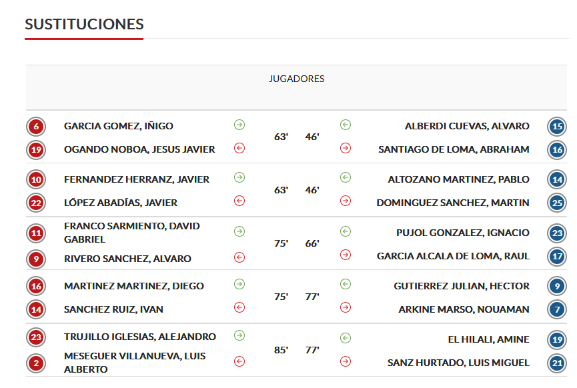Screen dimensions: 577x388
Task: Click the Sustituciones section heading
Action: pos(84,24)
